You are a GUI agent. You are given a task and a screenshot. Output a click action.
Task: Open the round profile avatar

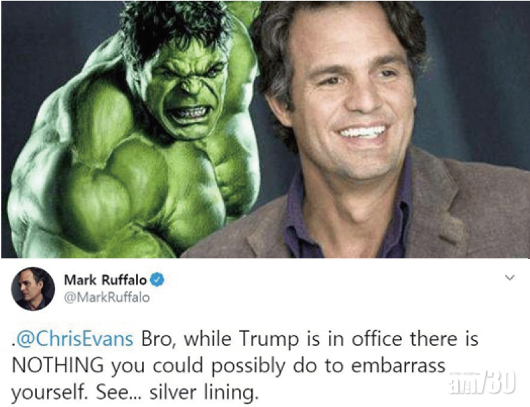coord(33,289)
